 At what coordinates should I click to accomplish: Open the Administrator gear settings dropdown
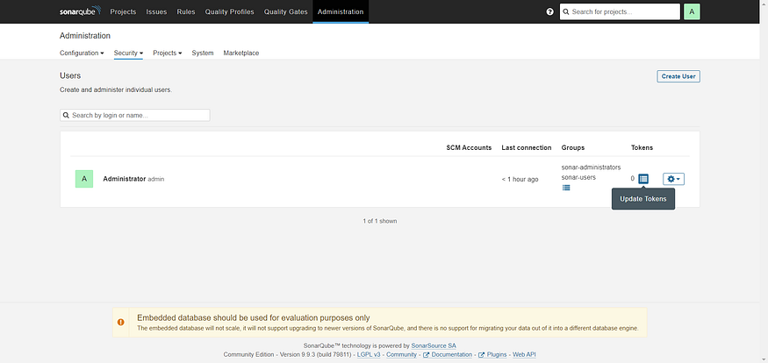coord(673,179)
